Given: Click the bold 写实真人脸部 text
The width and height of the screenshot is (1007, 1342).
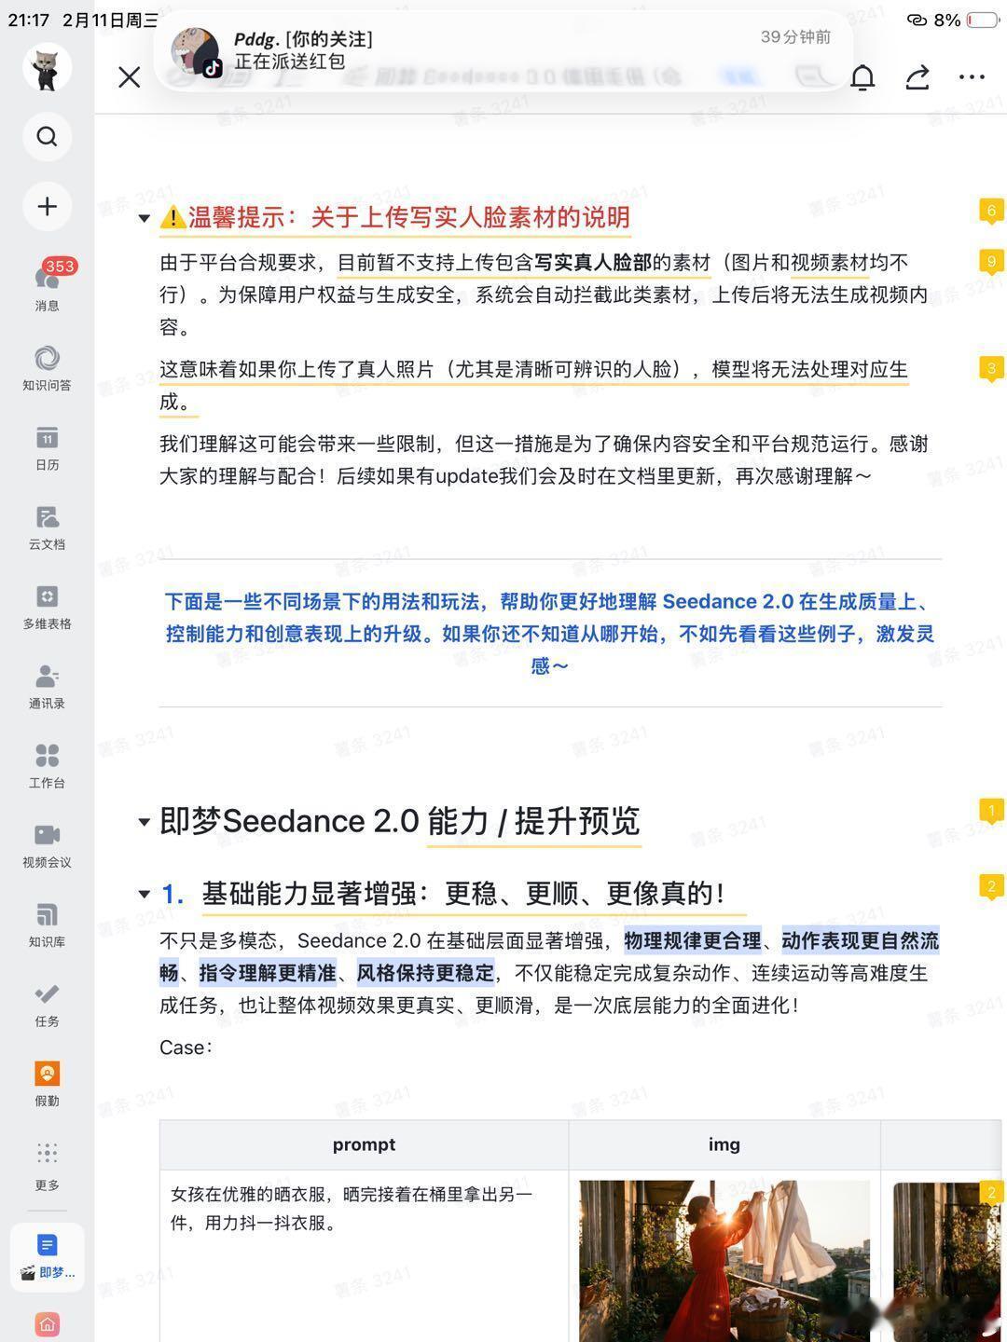Looking at the screenshot, I should (592, 264).
